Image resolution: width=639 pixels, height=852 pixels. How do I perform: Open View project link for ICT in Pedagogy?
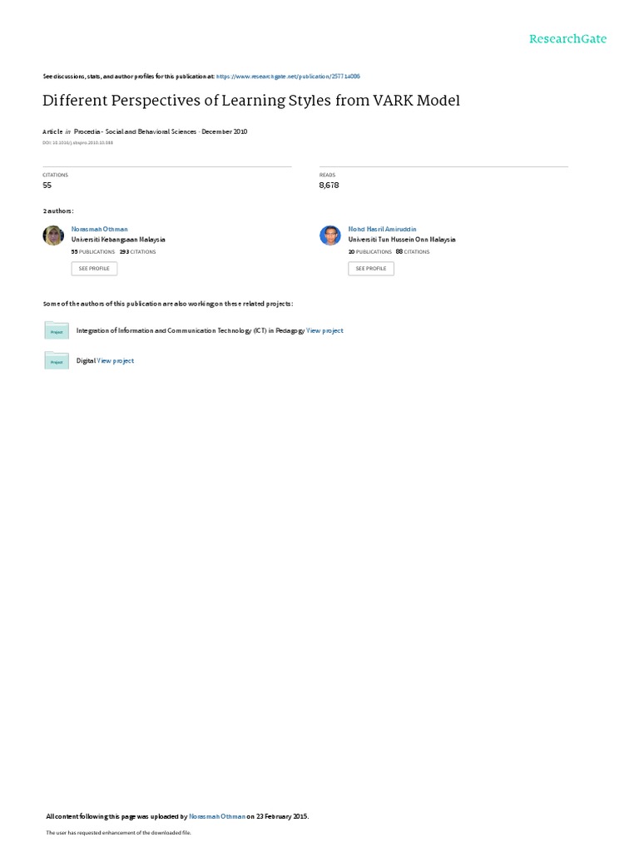pyautogui.click(x=324, y=330)
